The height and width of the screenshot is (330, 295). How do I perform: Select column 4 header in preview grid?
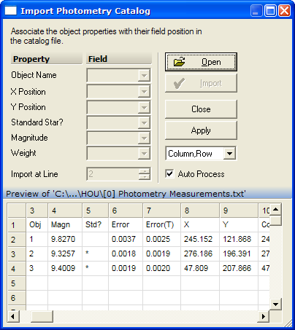point(65,211)
